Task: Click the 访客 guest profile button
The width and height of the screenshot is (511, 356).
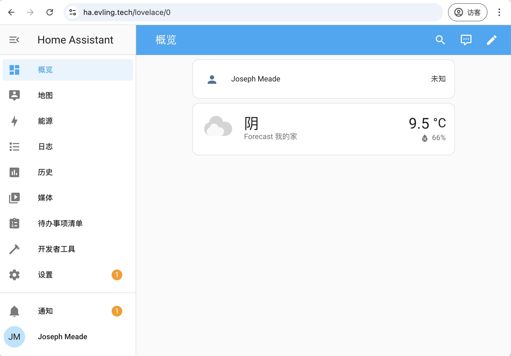Action: pyautogui.click(x=467, y=12)
